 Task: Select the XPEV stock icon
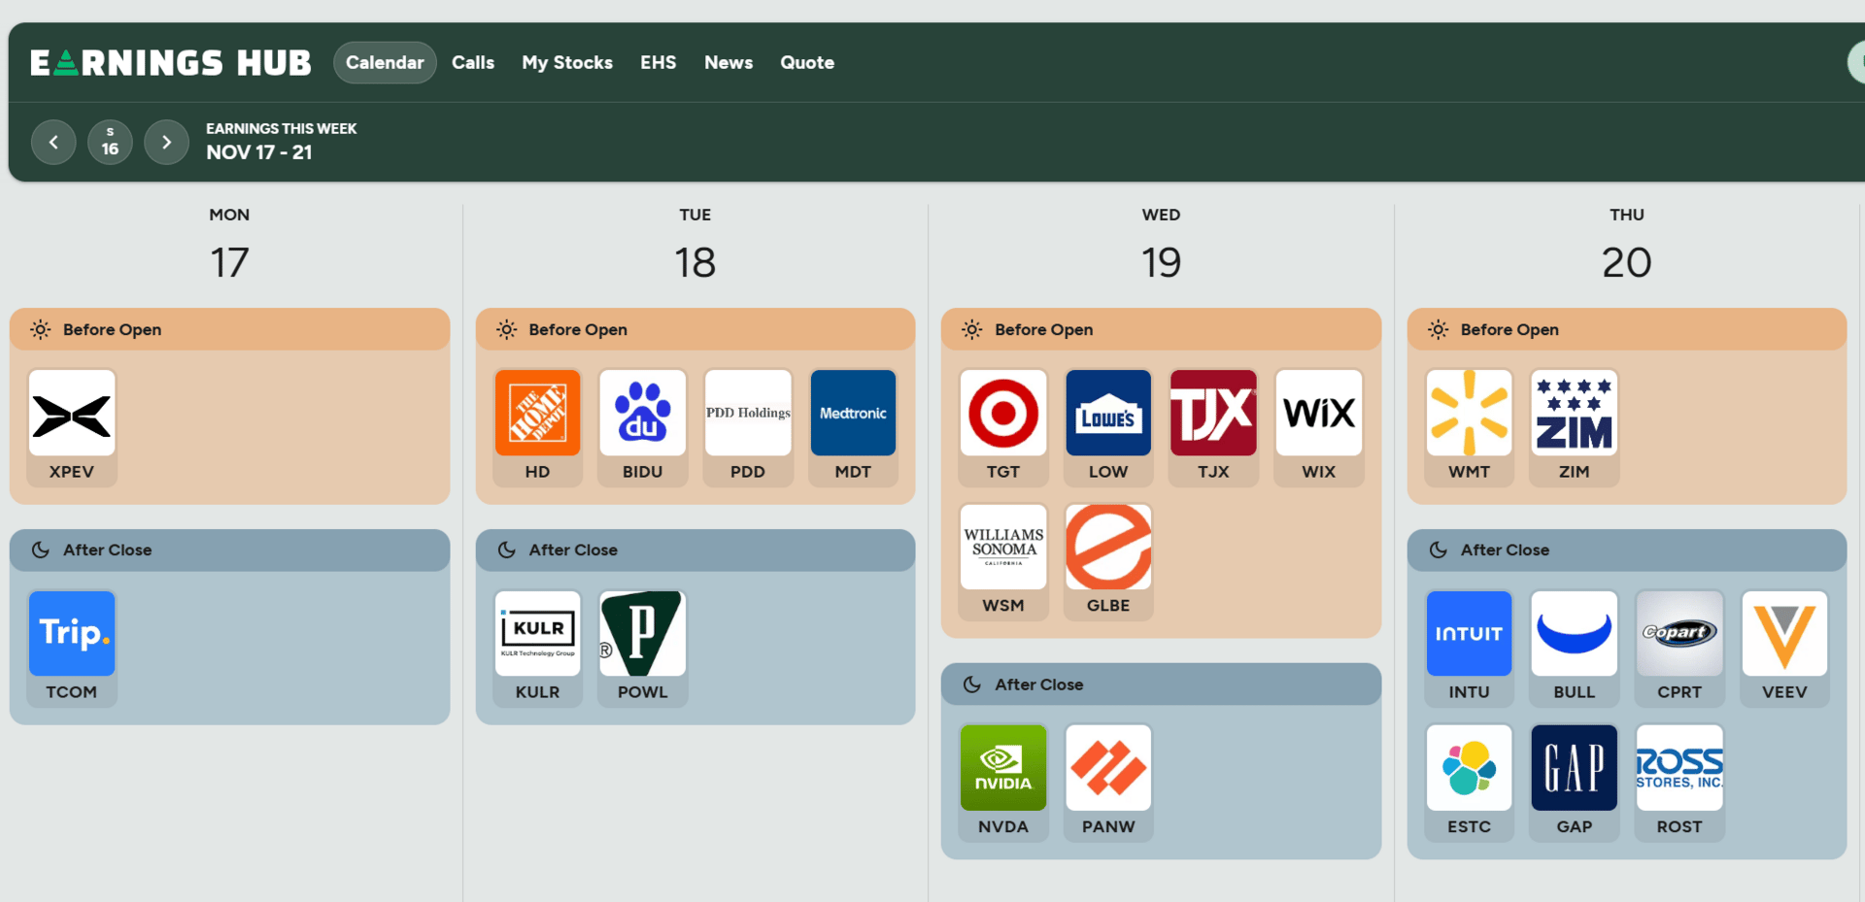pyautogui.click(x=72, y=413)
